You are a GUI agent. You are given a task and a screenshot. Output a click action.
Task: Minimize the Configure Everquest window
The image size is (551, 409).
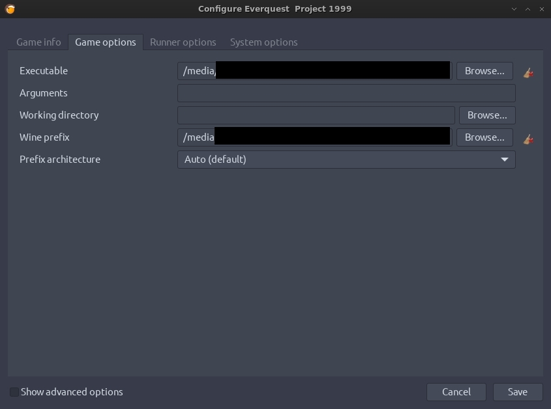point(514,9)
